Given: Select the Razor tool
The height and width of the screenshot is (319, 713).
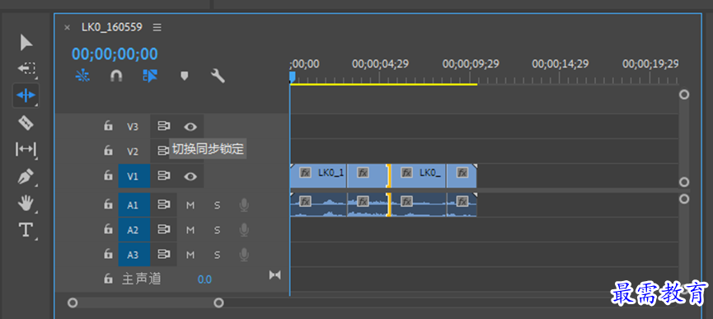Looking at the screenshot, I should click(x=26, y=122).
